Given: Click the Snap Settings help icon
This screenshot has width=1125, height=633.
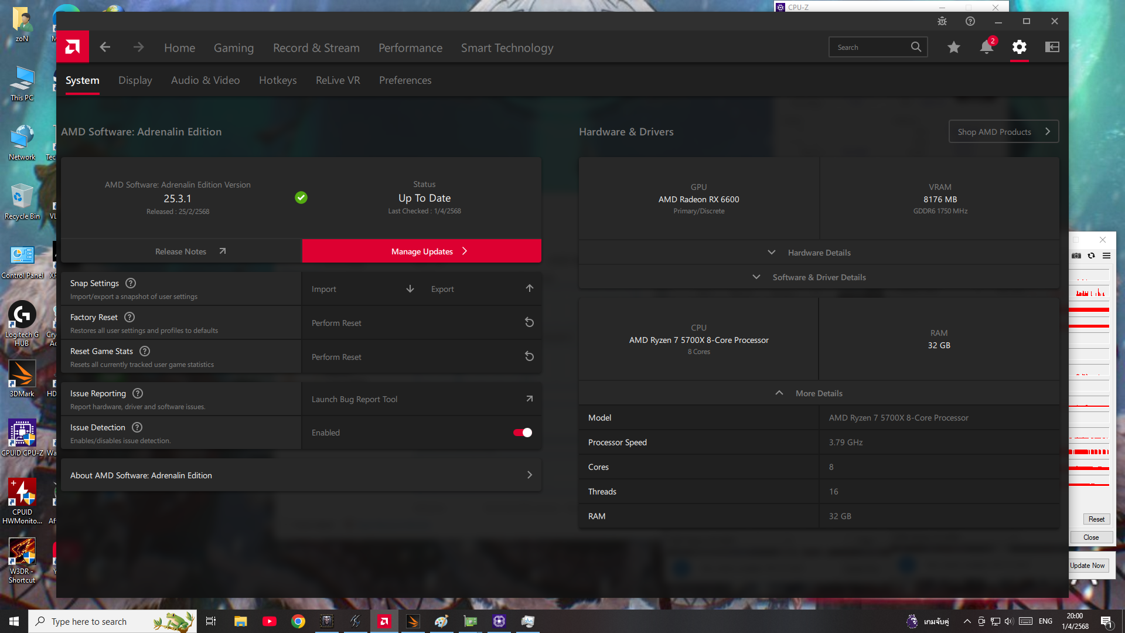Looking at the screenshot, I should [x=131, y=283].
